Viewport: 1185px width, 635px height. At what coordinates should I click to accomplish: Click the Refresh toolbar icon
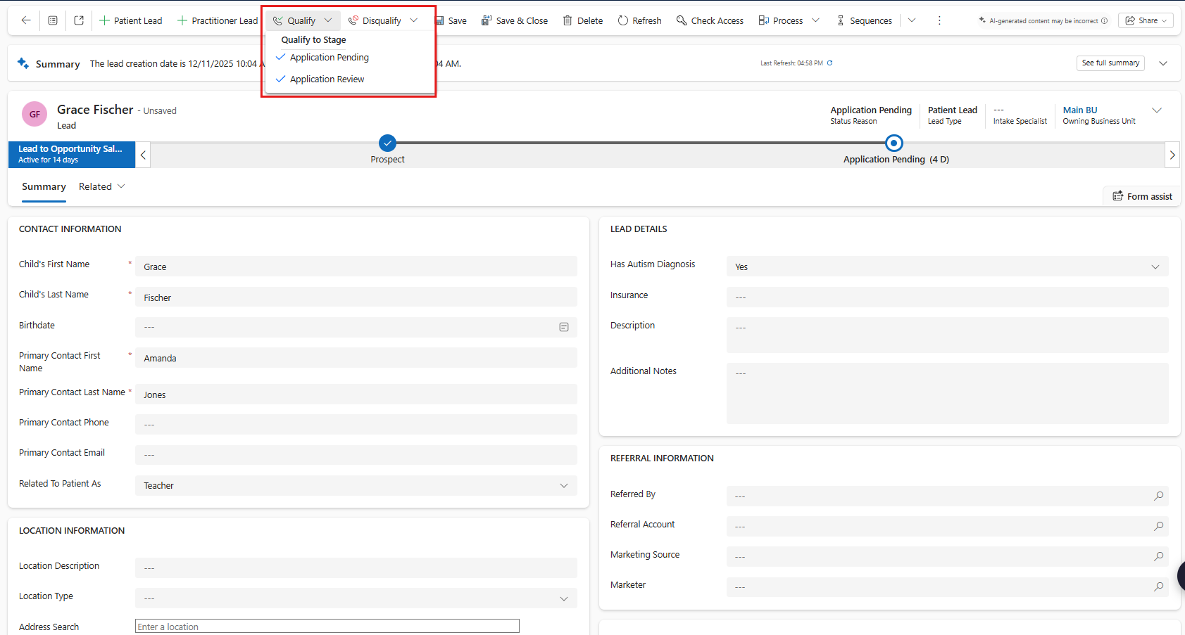[x=623, y=20]
